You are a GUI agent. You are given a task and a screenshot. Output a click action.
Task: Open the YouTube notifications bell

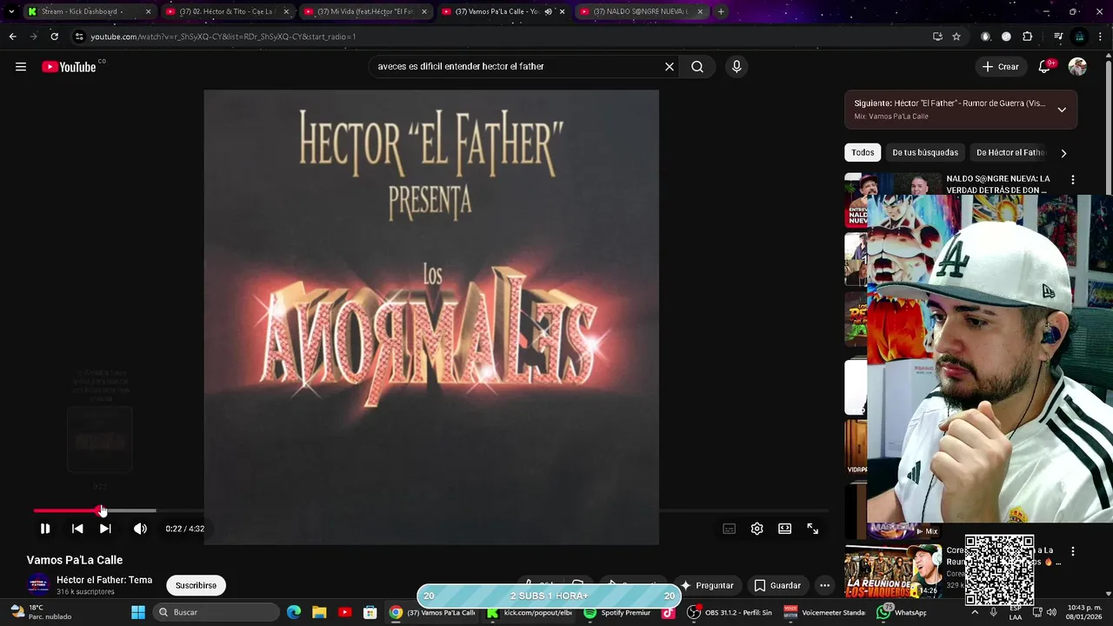pos(1045,67)
